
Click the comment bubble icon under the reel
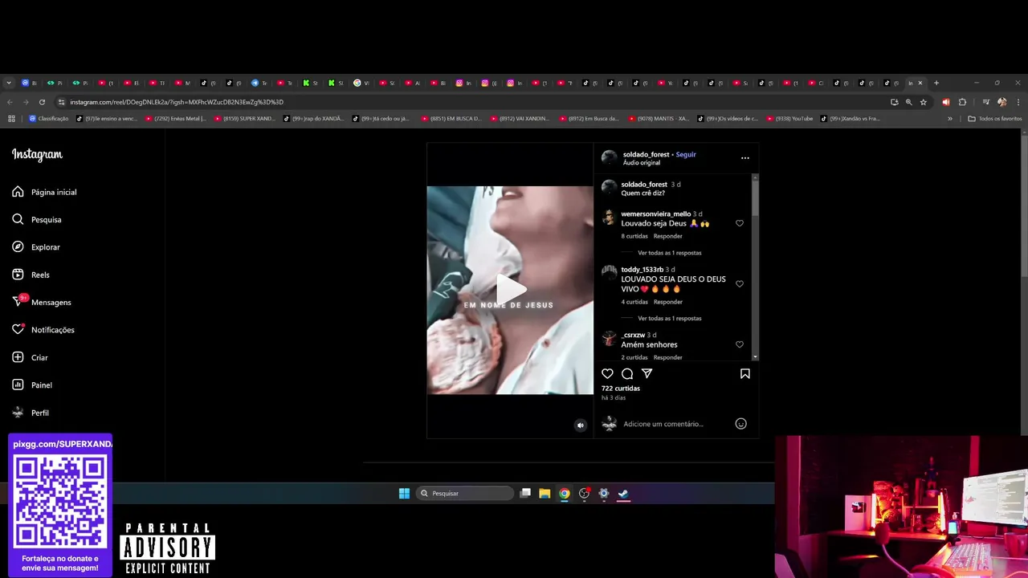pos(627,373)
